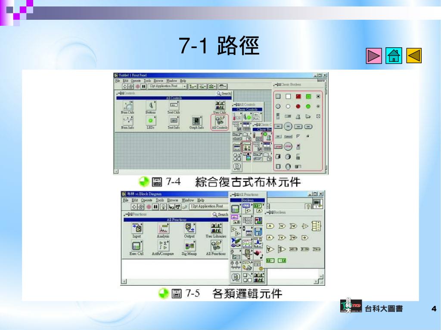Open Arith/Compare subpalette
Image resolution: width=441 pixels, height=330 pixels.
click(x=163, y=248)
